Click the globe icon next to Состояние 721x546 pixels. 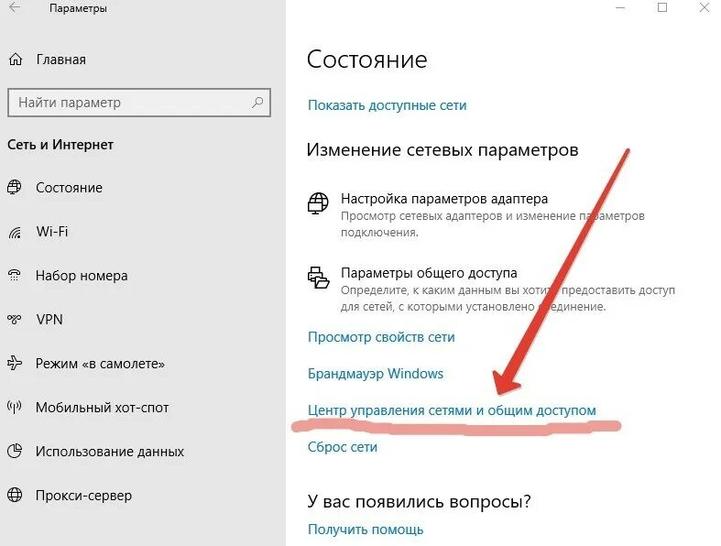15,187
